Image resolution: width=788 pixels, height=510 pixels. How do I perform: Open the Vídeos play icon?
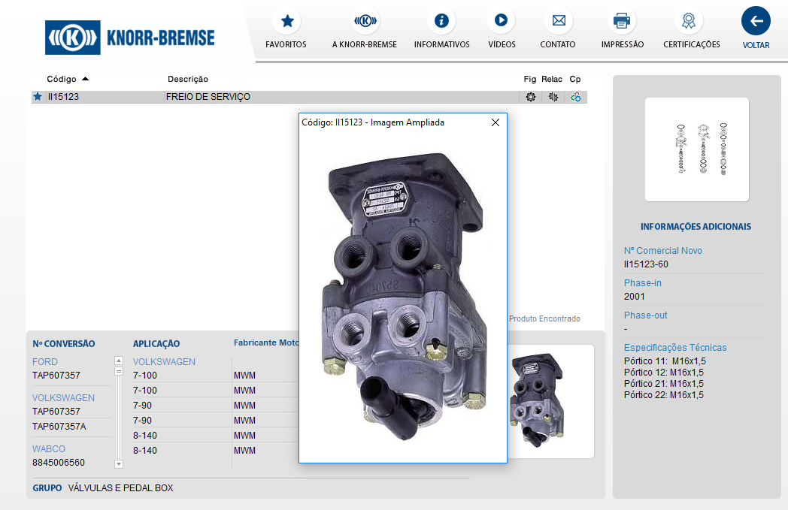[x=502, y=21]
